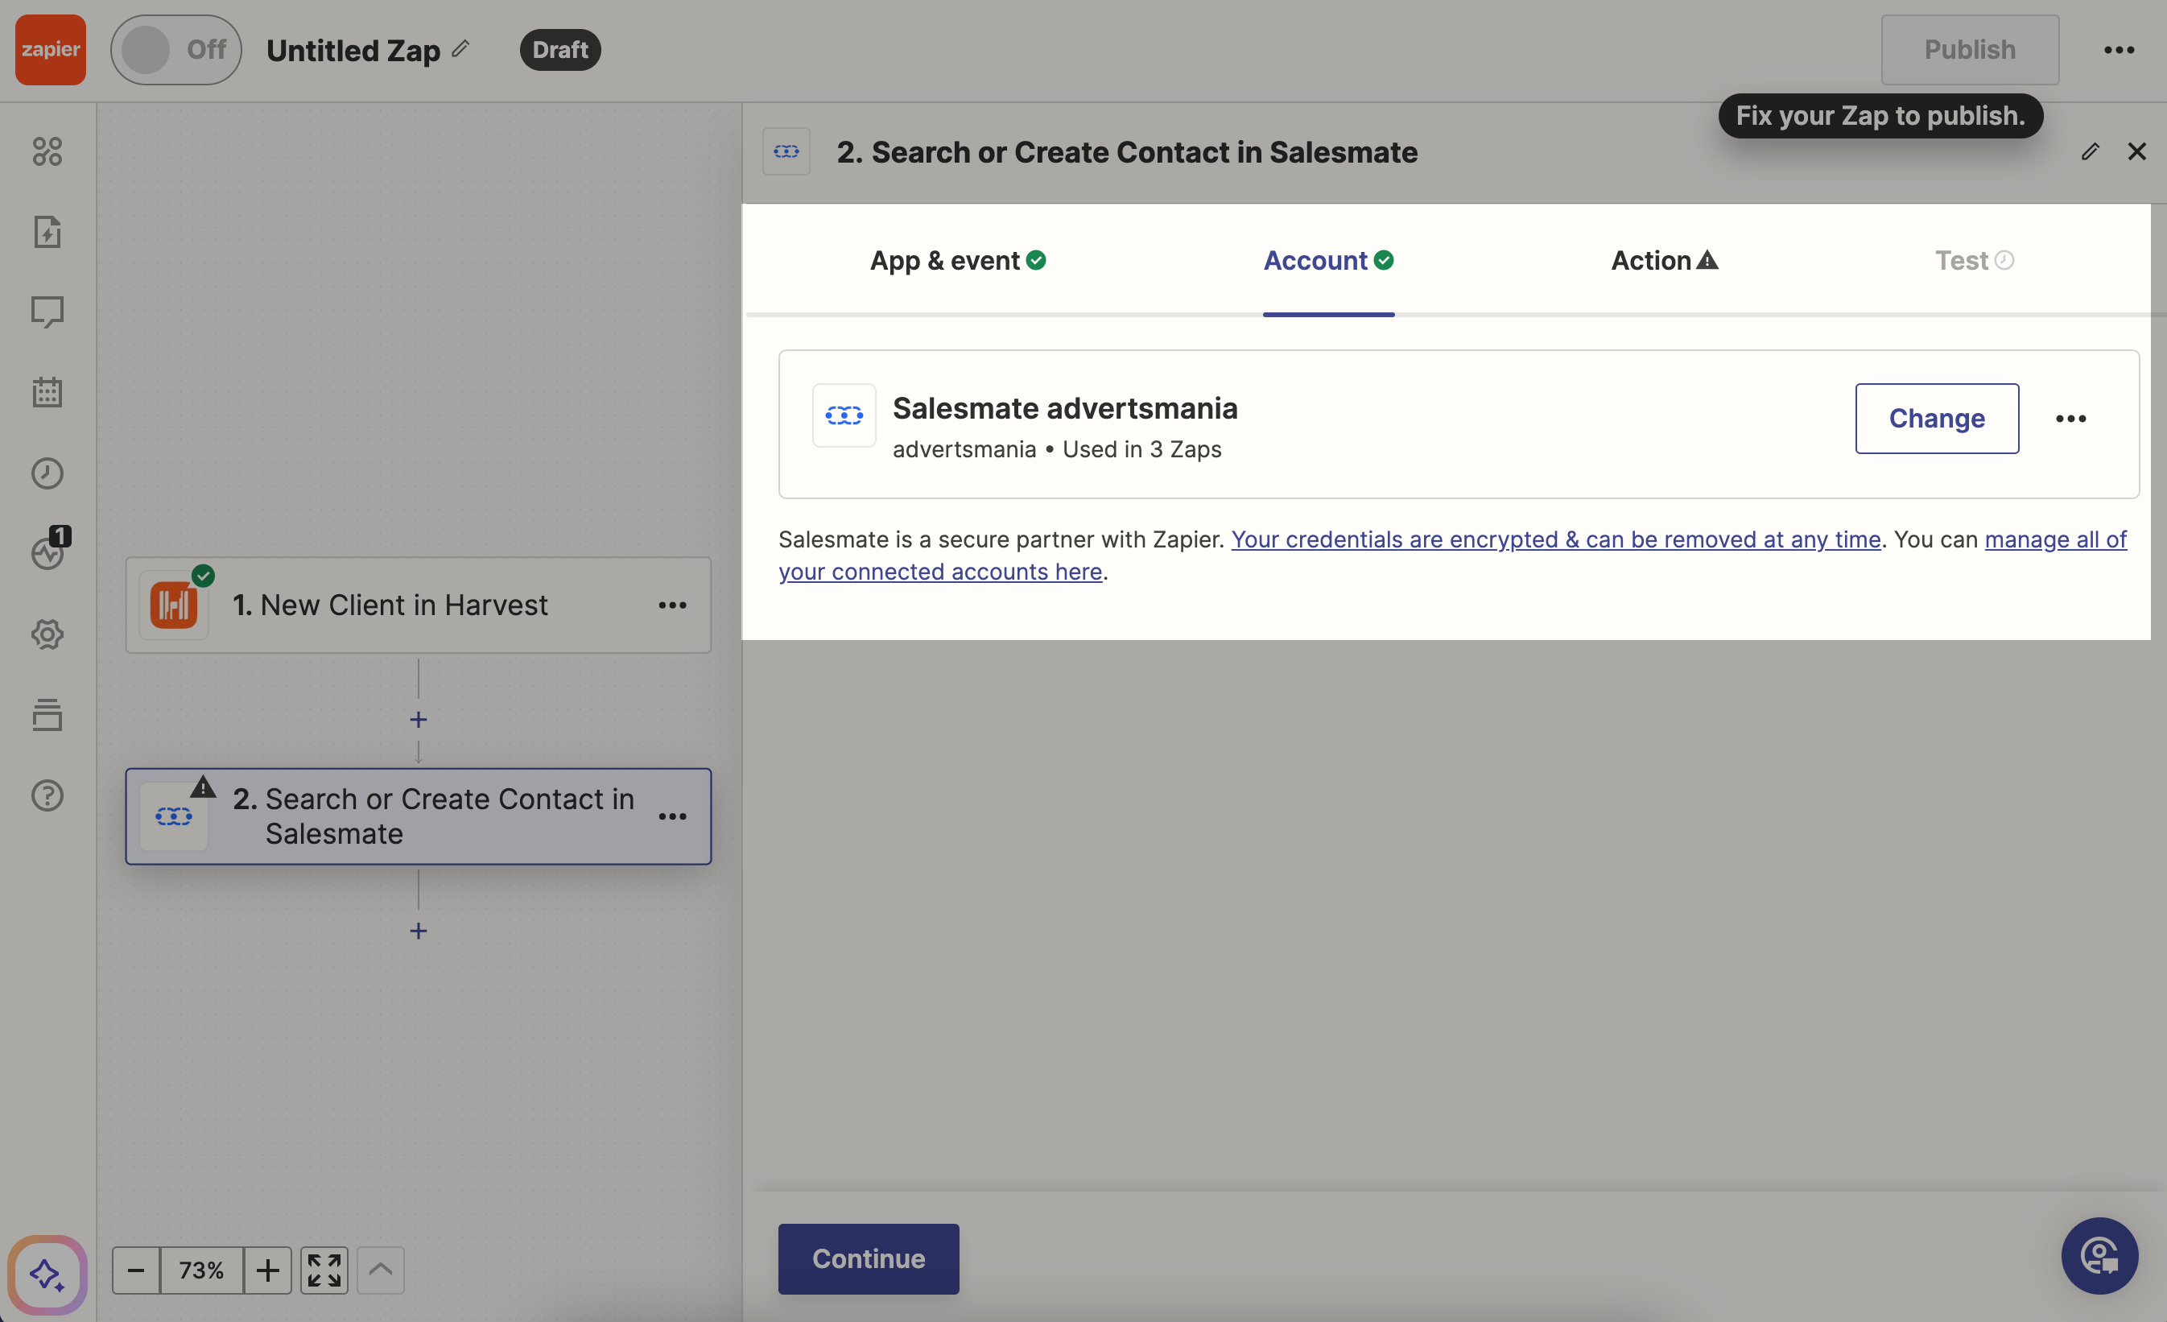Rename step with panel header pencil icon
This screenshot has width=2167, height=1322.
click(2091, 151)
